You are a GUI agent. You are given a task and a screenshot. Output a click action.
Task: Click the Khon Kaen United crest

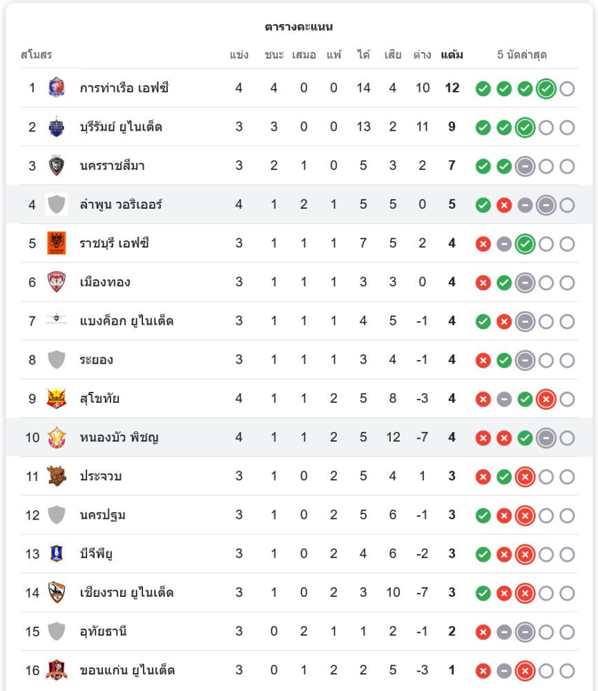tap(56, 670)
